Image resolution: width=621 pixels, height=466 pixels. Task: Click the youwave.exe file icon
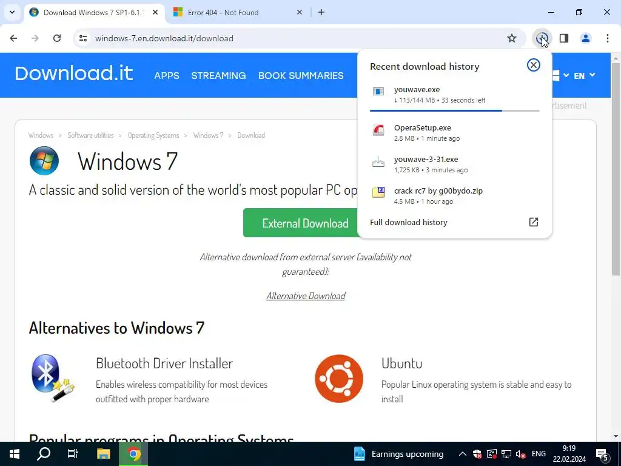tap(378, 92)
